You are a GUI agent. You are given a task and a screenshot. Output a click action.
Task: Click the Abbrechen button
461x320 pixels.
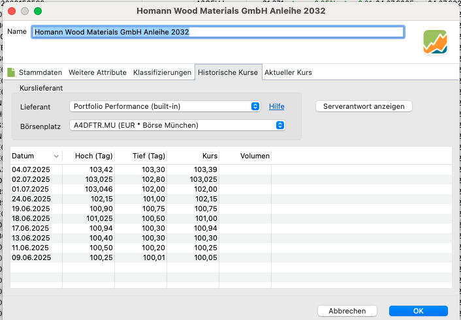pyautogui.click(x=347, y=311)
